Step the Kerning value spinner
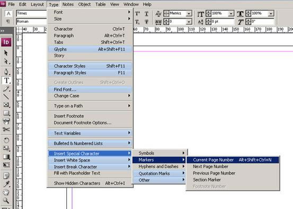 (166, 13)
